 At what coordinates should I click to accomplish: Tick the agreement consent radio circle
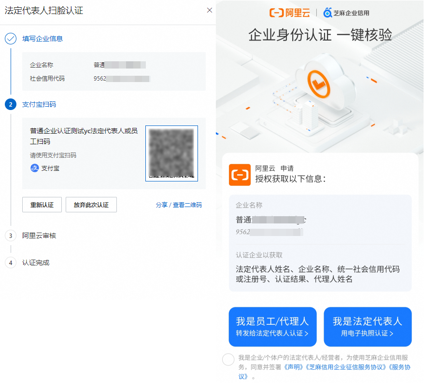pyautogui.click(x=228, y=360)
